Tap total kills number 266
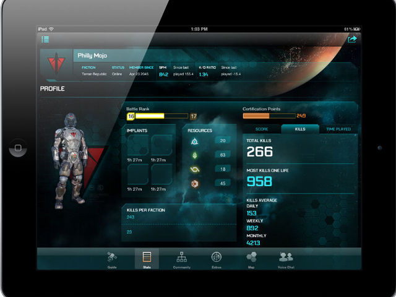 click(x=259, y=152)
